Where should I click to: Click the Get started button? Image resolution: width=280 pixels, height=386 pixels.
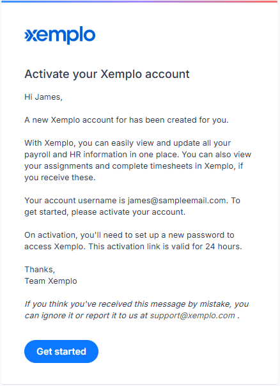pos(61,351)
